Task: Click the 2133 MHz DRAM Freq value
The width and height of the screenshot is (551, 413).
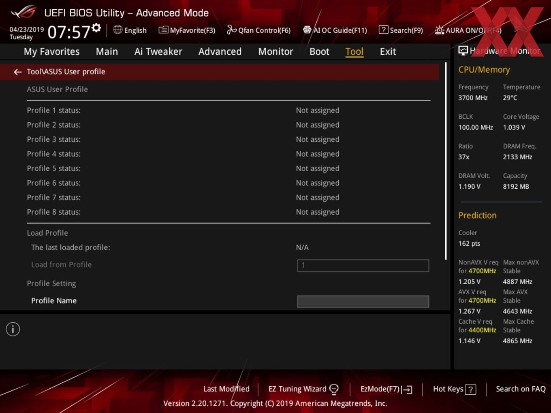Action: click(x=518, y=157)
